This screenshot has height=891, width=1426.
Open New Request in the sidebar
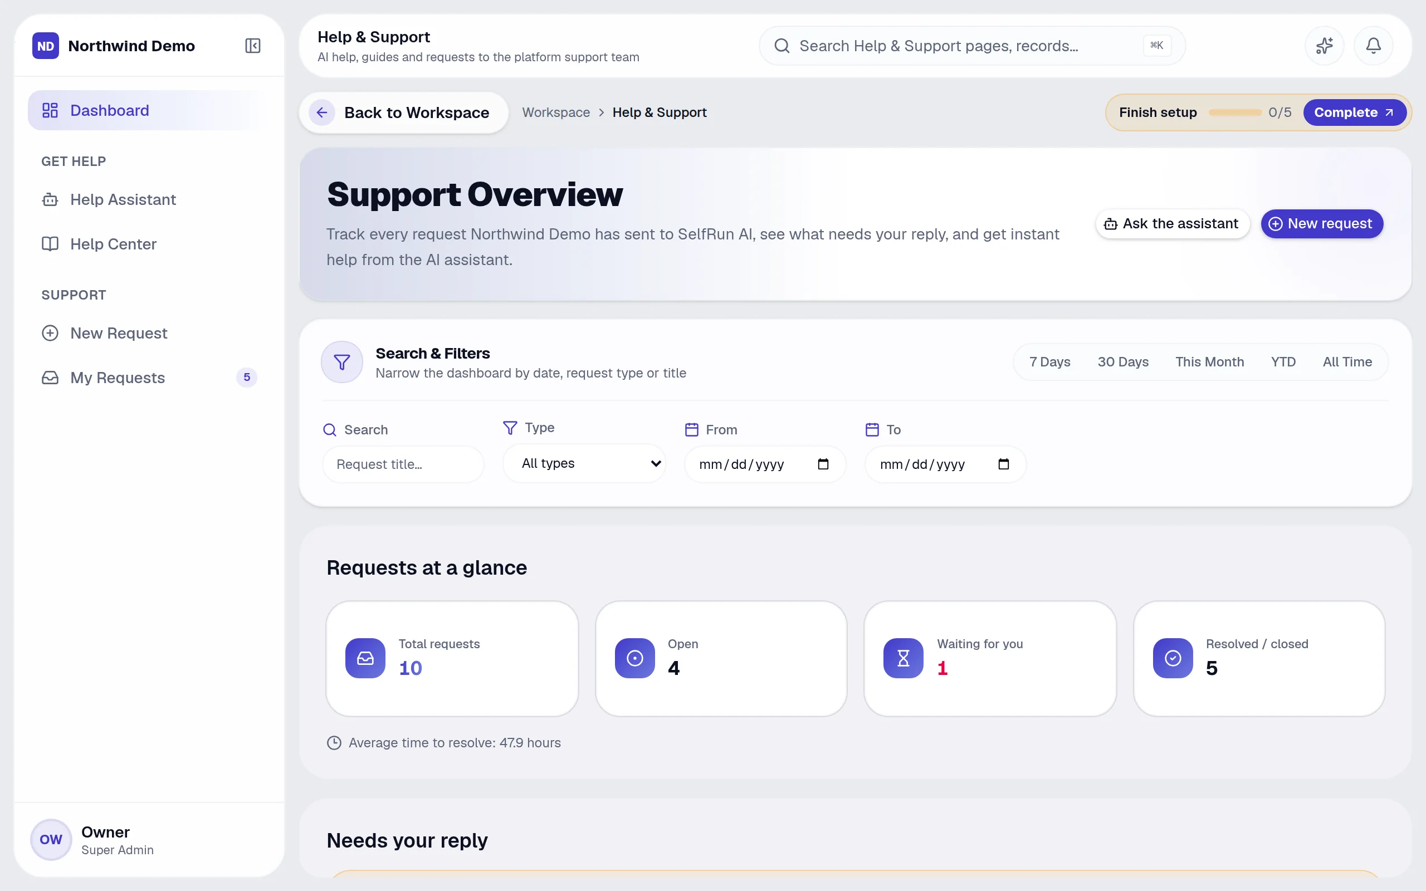point(150,333)
